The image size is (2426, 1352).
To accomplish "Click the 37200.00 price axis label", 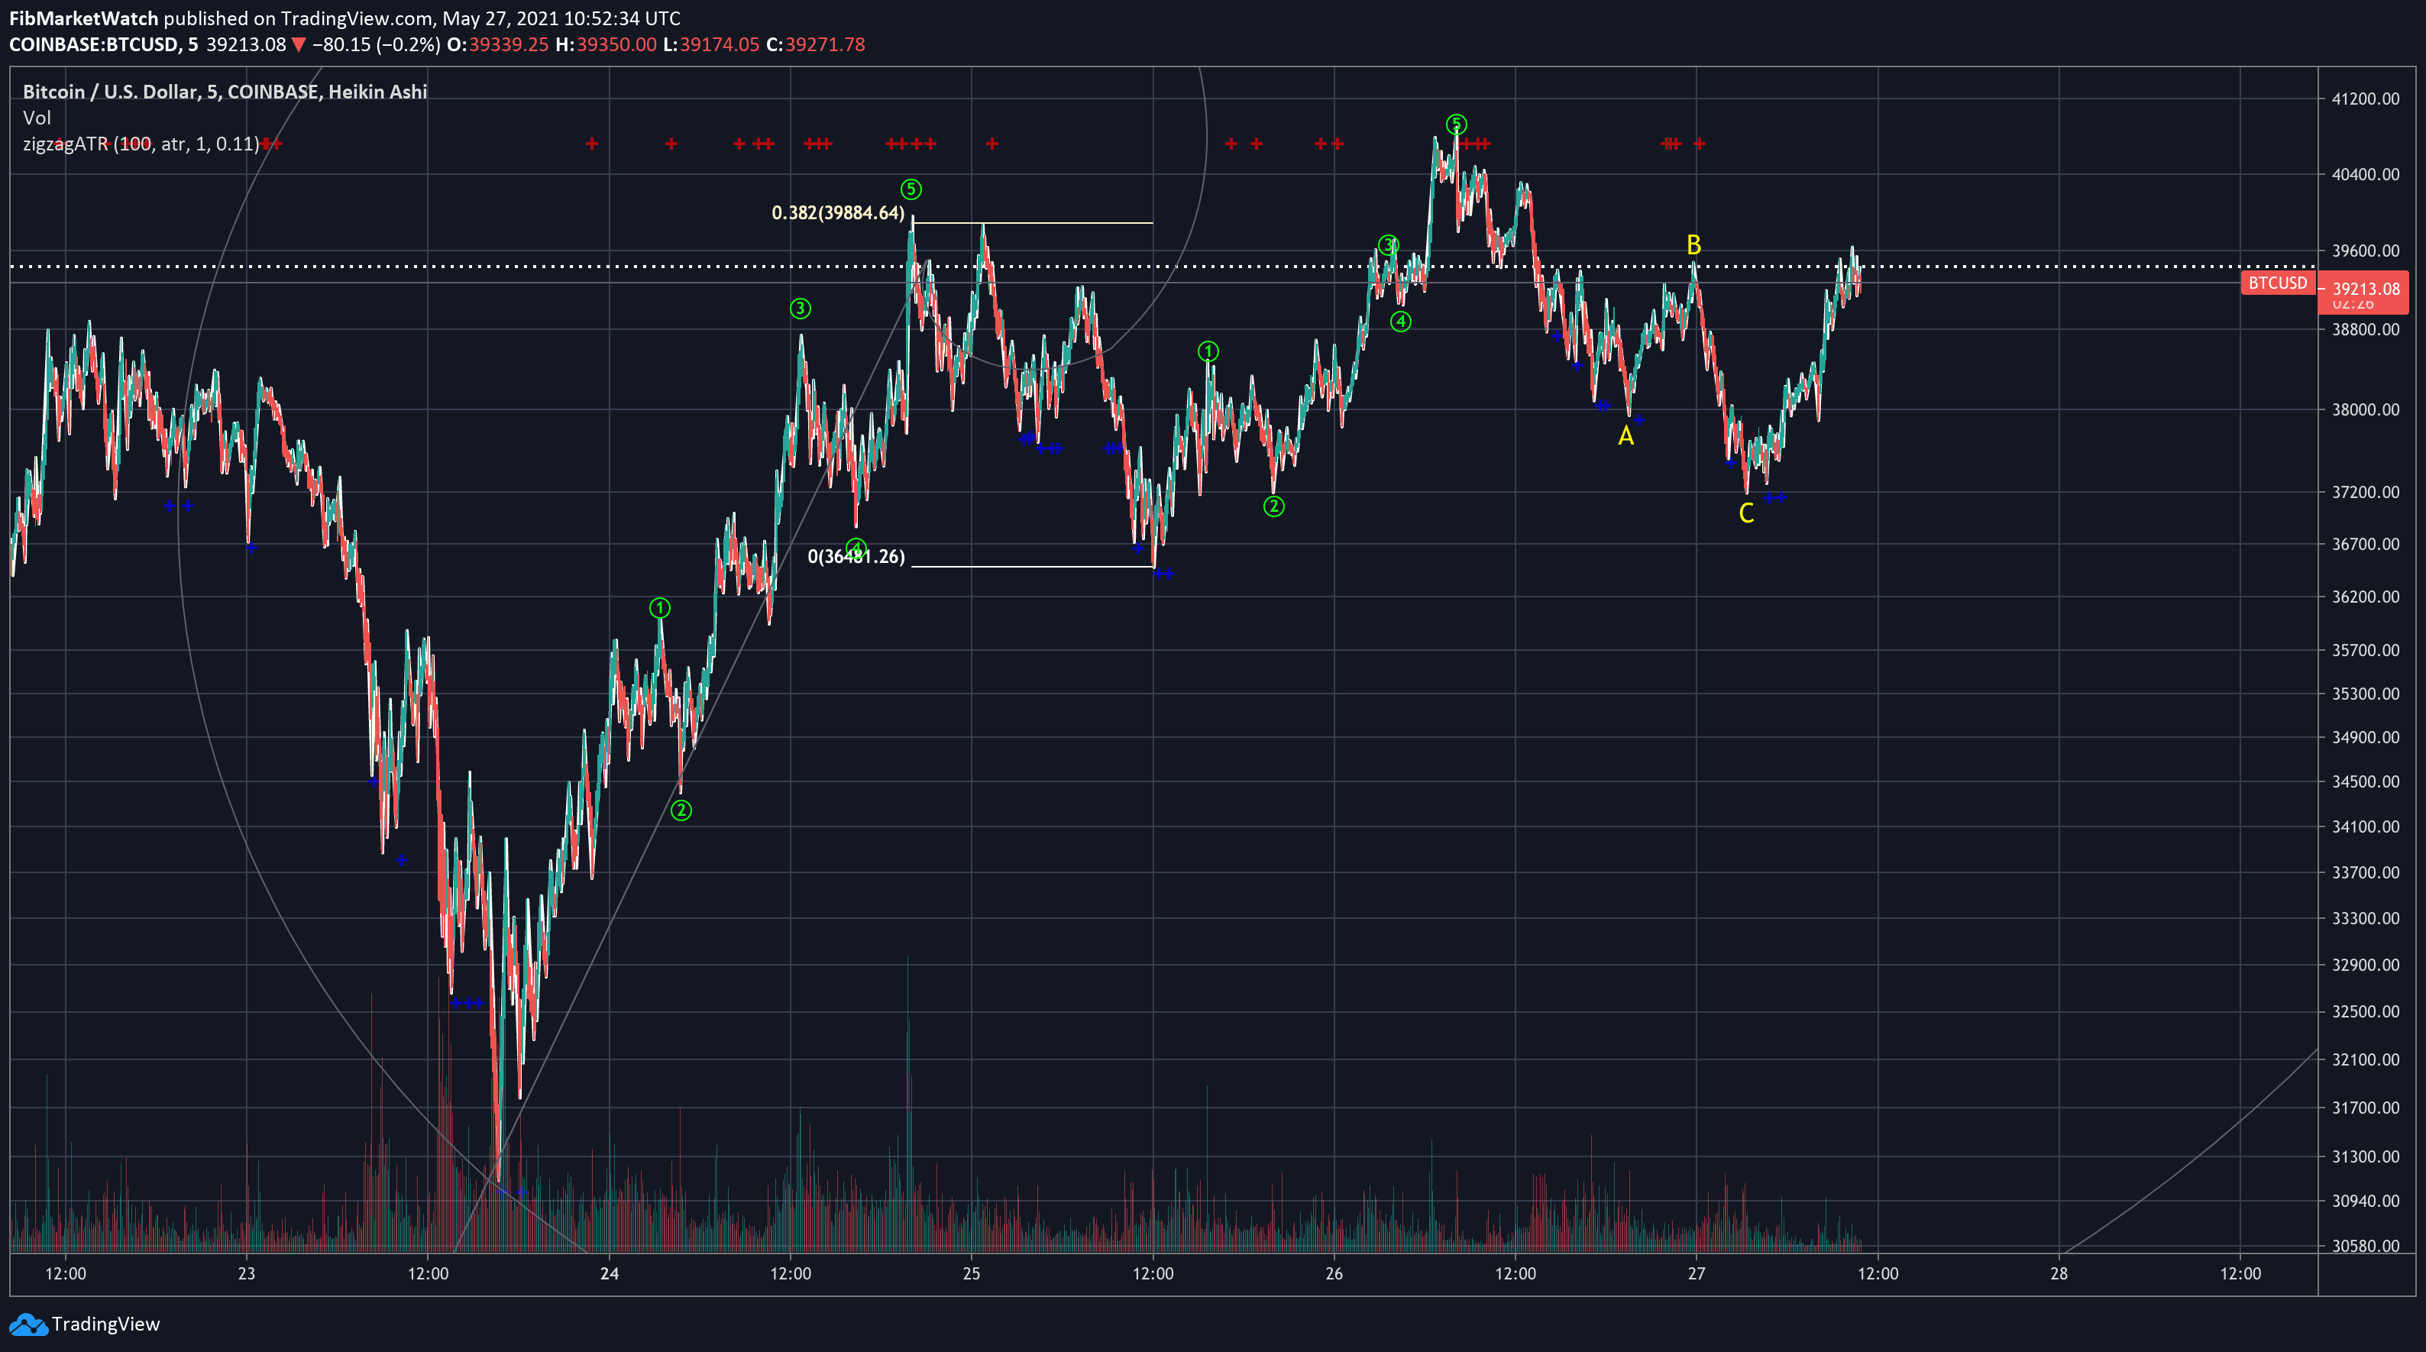I will [2366, 493].
